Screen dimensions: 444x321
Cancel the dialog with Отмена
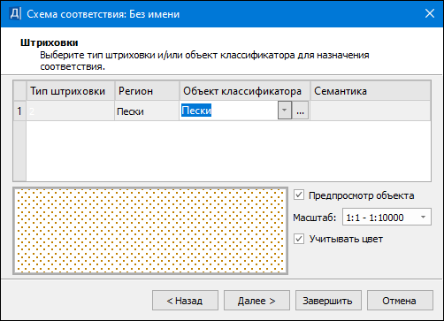click(400, 301)
